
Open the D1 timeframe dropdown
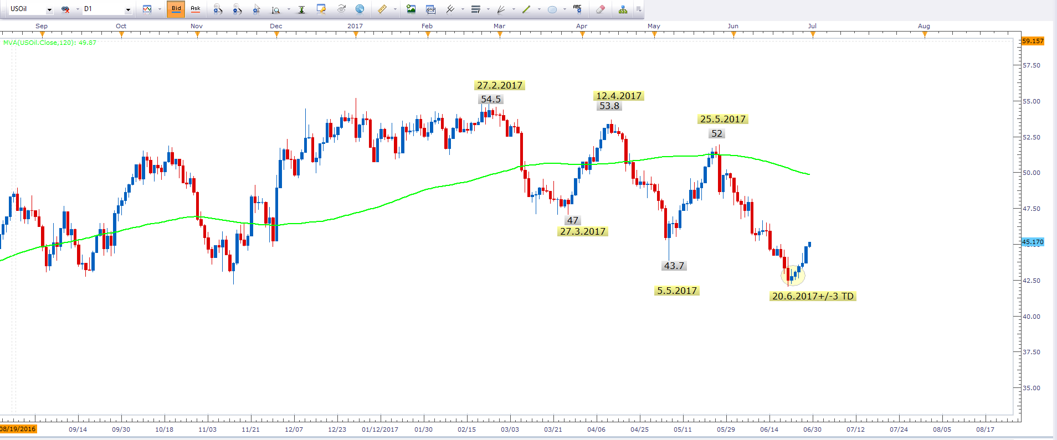128,9
